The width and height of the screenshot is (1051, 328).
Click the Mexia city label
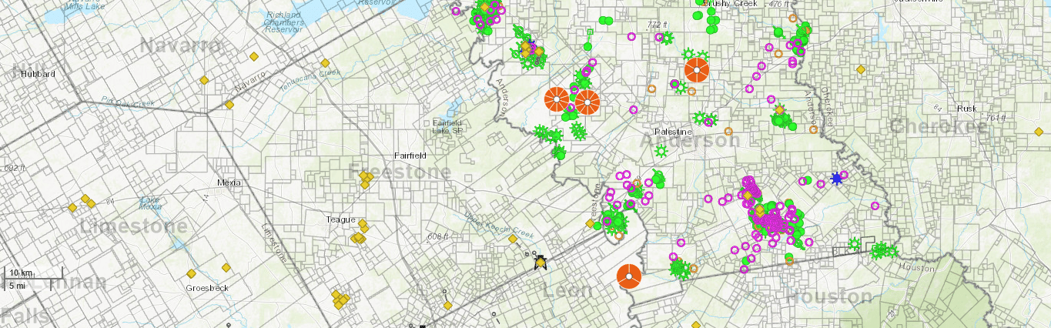click(229, 182)
